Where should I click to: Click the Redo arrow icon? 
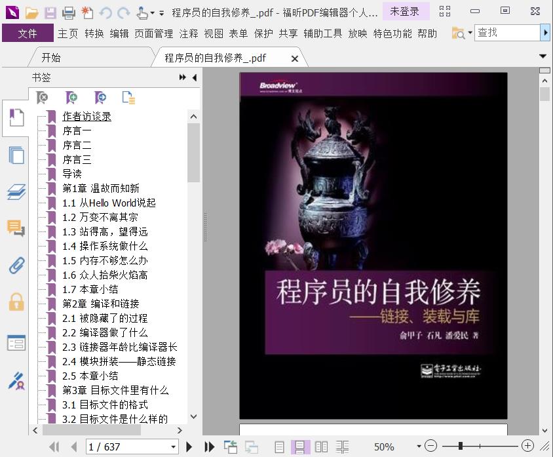click(123, 13)
